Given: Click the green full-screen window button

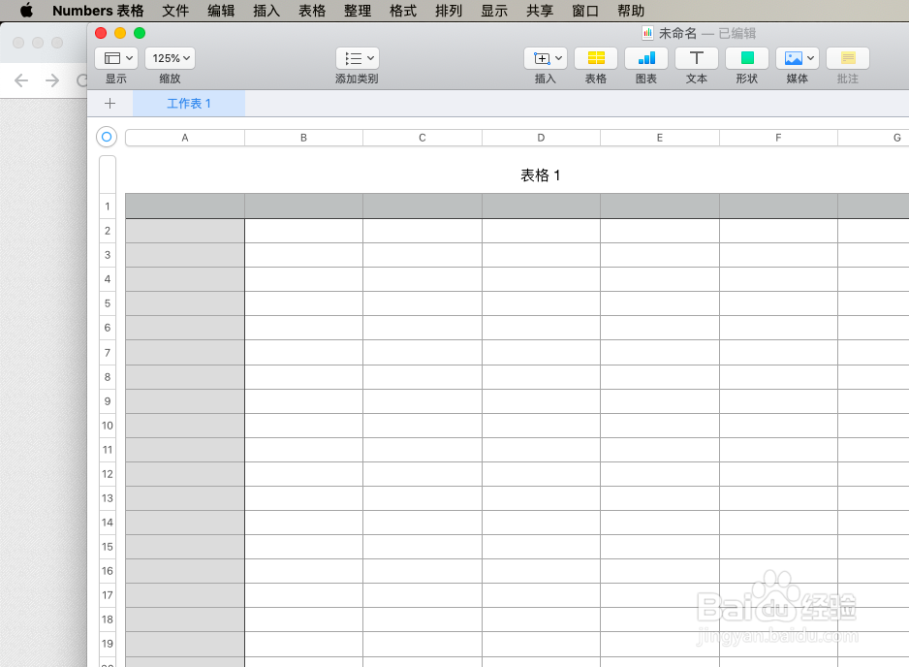Looking at the screenshot, I should [x=140, y=33].
